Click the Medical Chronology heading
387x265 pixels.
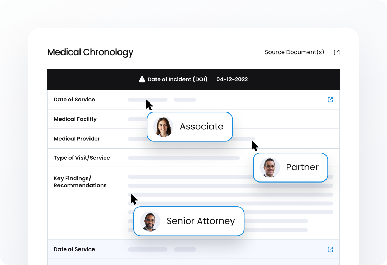point(90,52)
